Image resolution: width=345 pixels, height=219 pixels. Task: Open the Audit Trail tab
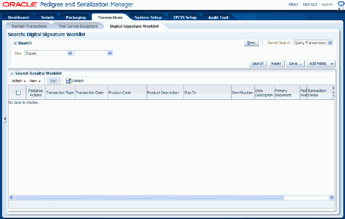tap(218, 17)
